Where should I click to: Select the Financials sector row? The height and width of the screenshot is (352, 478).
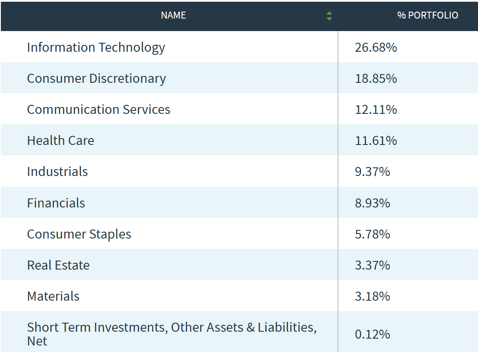tap(56, 203)
